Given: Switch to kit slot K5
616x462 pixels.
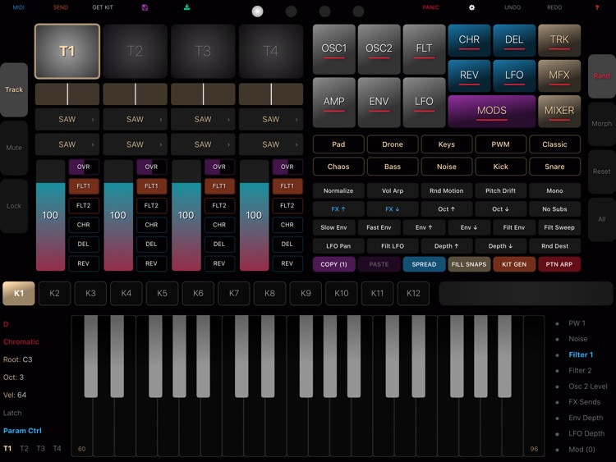Looking at the screenshot, I should (163, 293).
